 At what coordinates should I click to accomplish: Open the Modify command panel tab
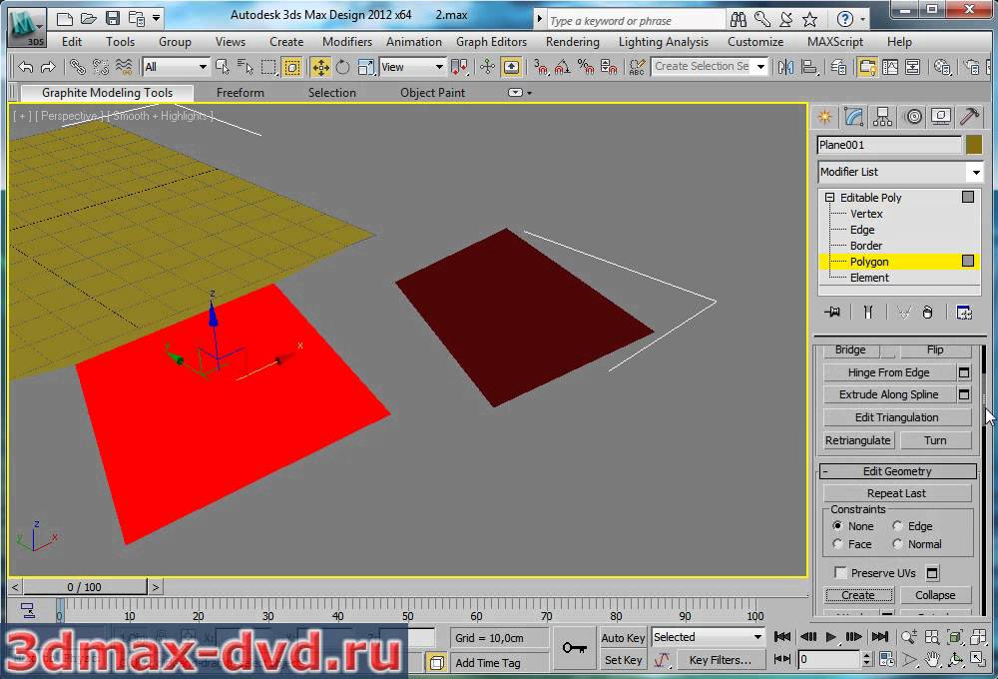point(853,117)
